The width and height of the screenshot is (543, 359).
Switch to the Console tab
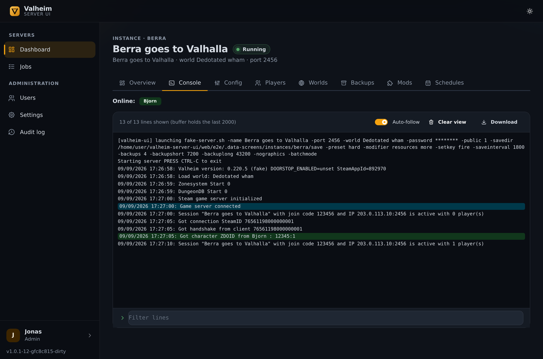pyautogui.click(x=185, y=83)
